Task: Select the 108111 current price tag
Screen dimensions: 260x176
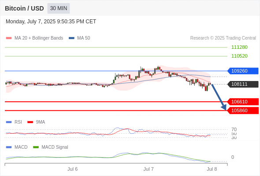Action: [243, 84]
